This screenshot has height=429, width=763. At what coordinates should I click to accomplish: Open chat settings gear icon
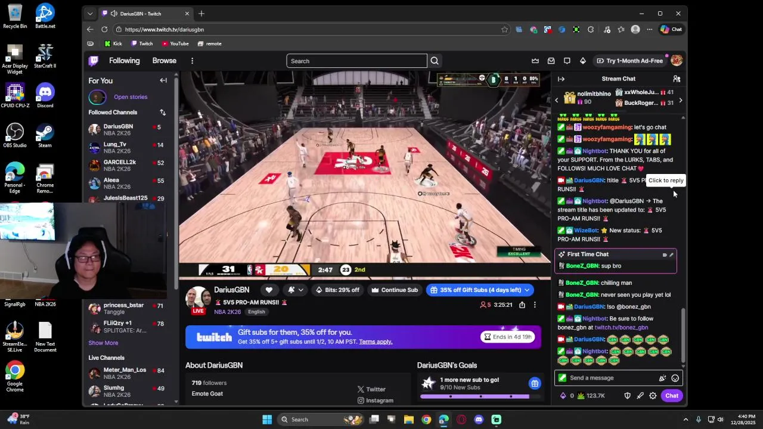pyautogui.click(x=653, y=396)
